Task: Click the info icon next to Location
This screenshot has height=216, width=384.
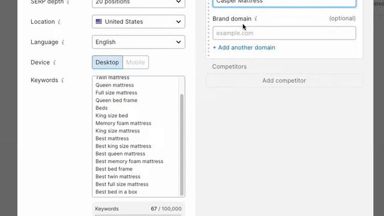Action: [x=59, y=22]
